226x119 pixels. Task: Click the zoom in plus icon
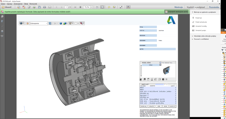80,7
